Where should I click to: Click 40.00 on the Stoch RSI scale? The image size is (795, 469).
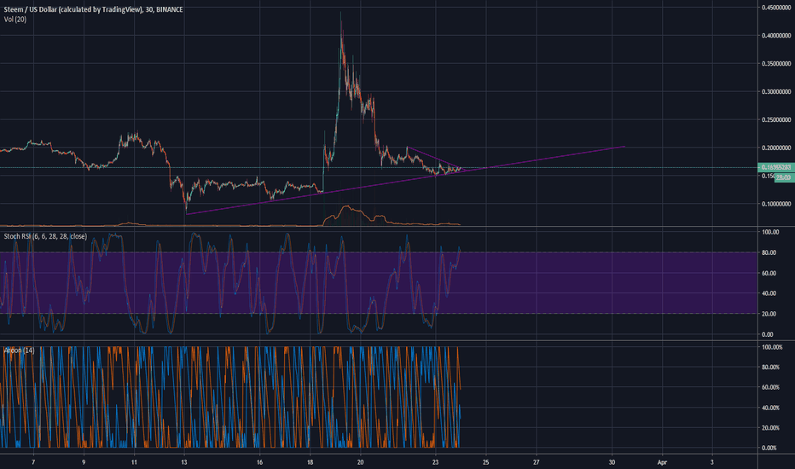pos(769,293)
